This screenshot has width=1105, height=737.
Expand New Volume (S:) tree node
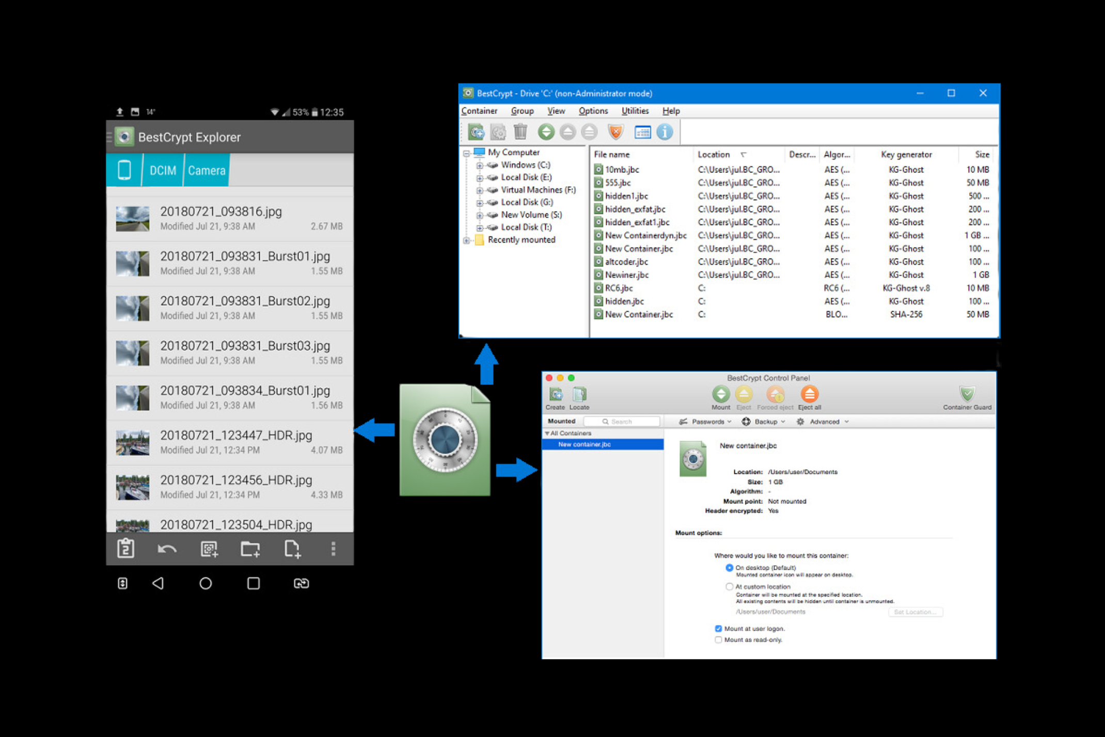point(479,215)
